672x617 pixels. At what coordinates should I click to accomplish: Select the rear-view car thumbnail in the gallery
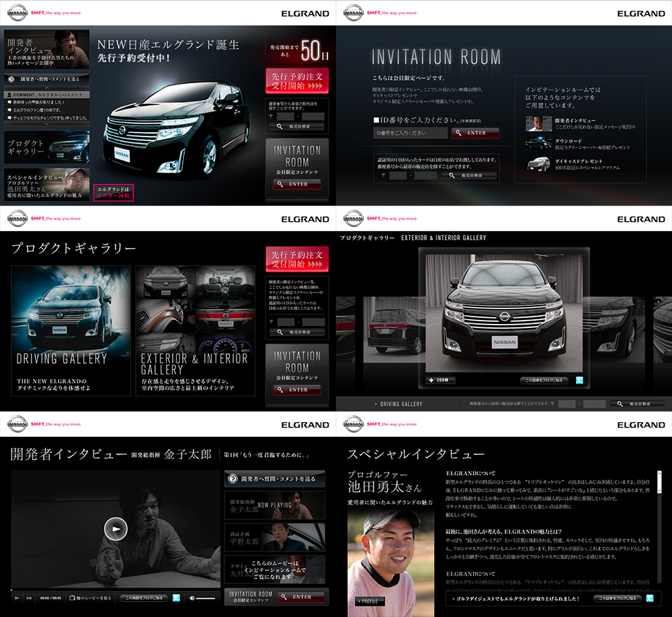[394, 329]
